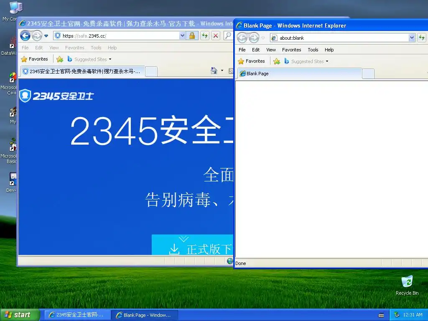Click Home icon in 2345 window
428x321 pixels.
(214, 71)
